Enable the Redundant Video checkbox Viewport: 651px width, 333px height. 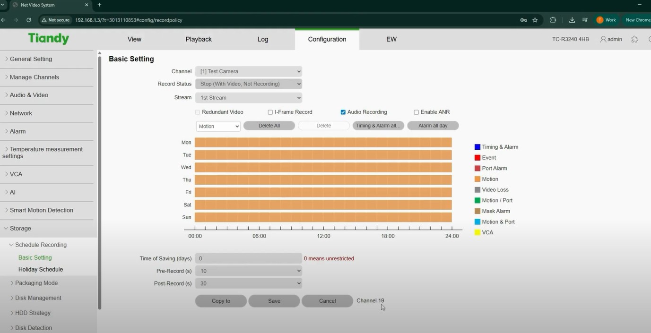coord(198,112)
